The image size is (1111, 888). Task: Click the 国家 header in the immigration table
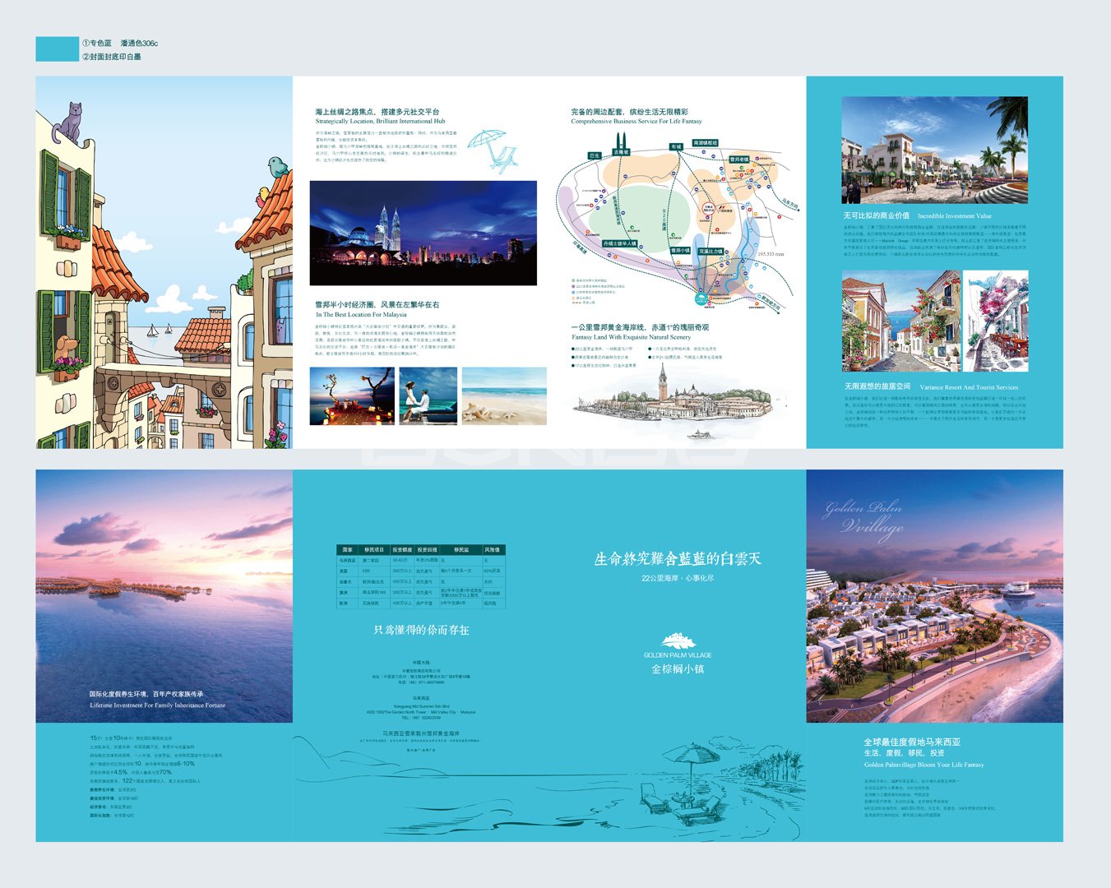click(347, 549)
